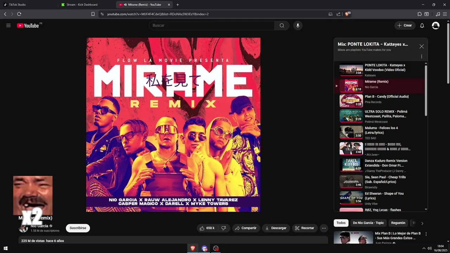The image size is (450, 253).
Task: Play Maluma - Felices los 4 from playlist
Action: point(380,132)
